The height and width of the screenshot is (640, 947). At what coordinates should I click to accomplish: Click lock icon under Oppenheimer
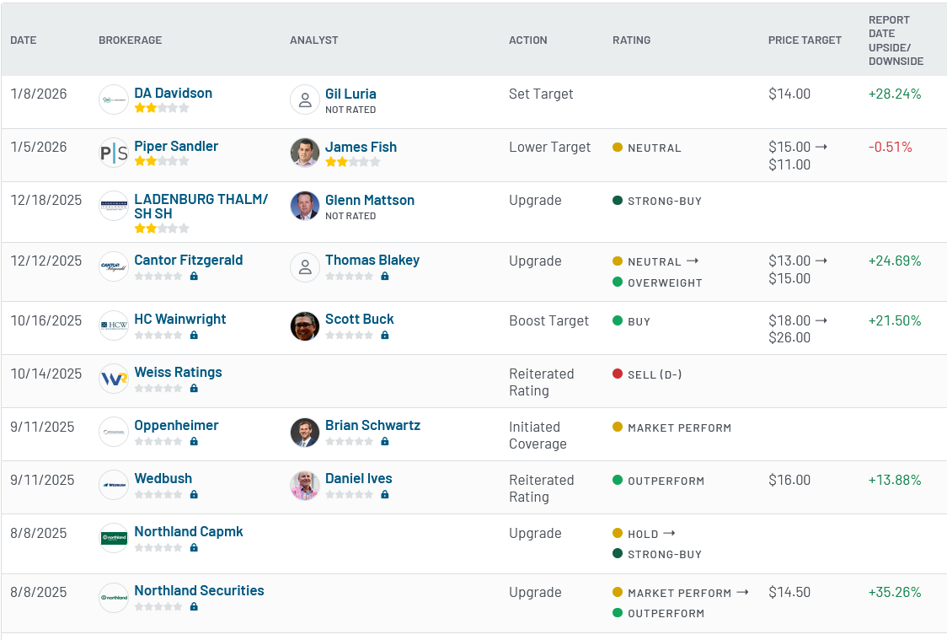click(194, 442)
